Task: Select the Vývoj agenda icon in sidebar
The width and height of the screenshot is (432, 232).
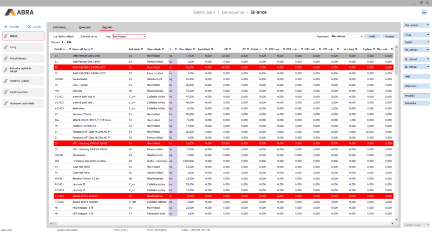Action: 6,47
